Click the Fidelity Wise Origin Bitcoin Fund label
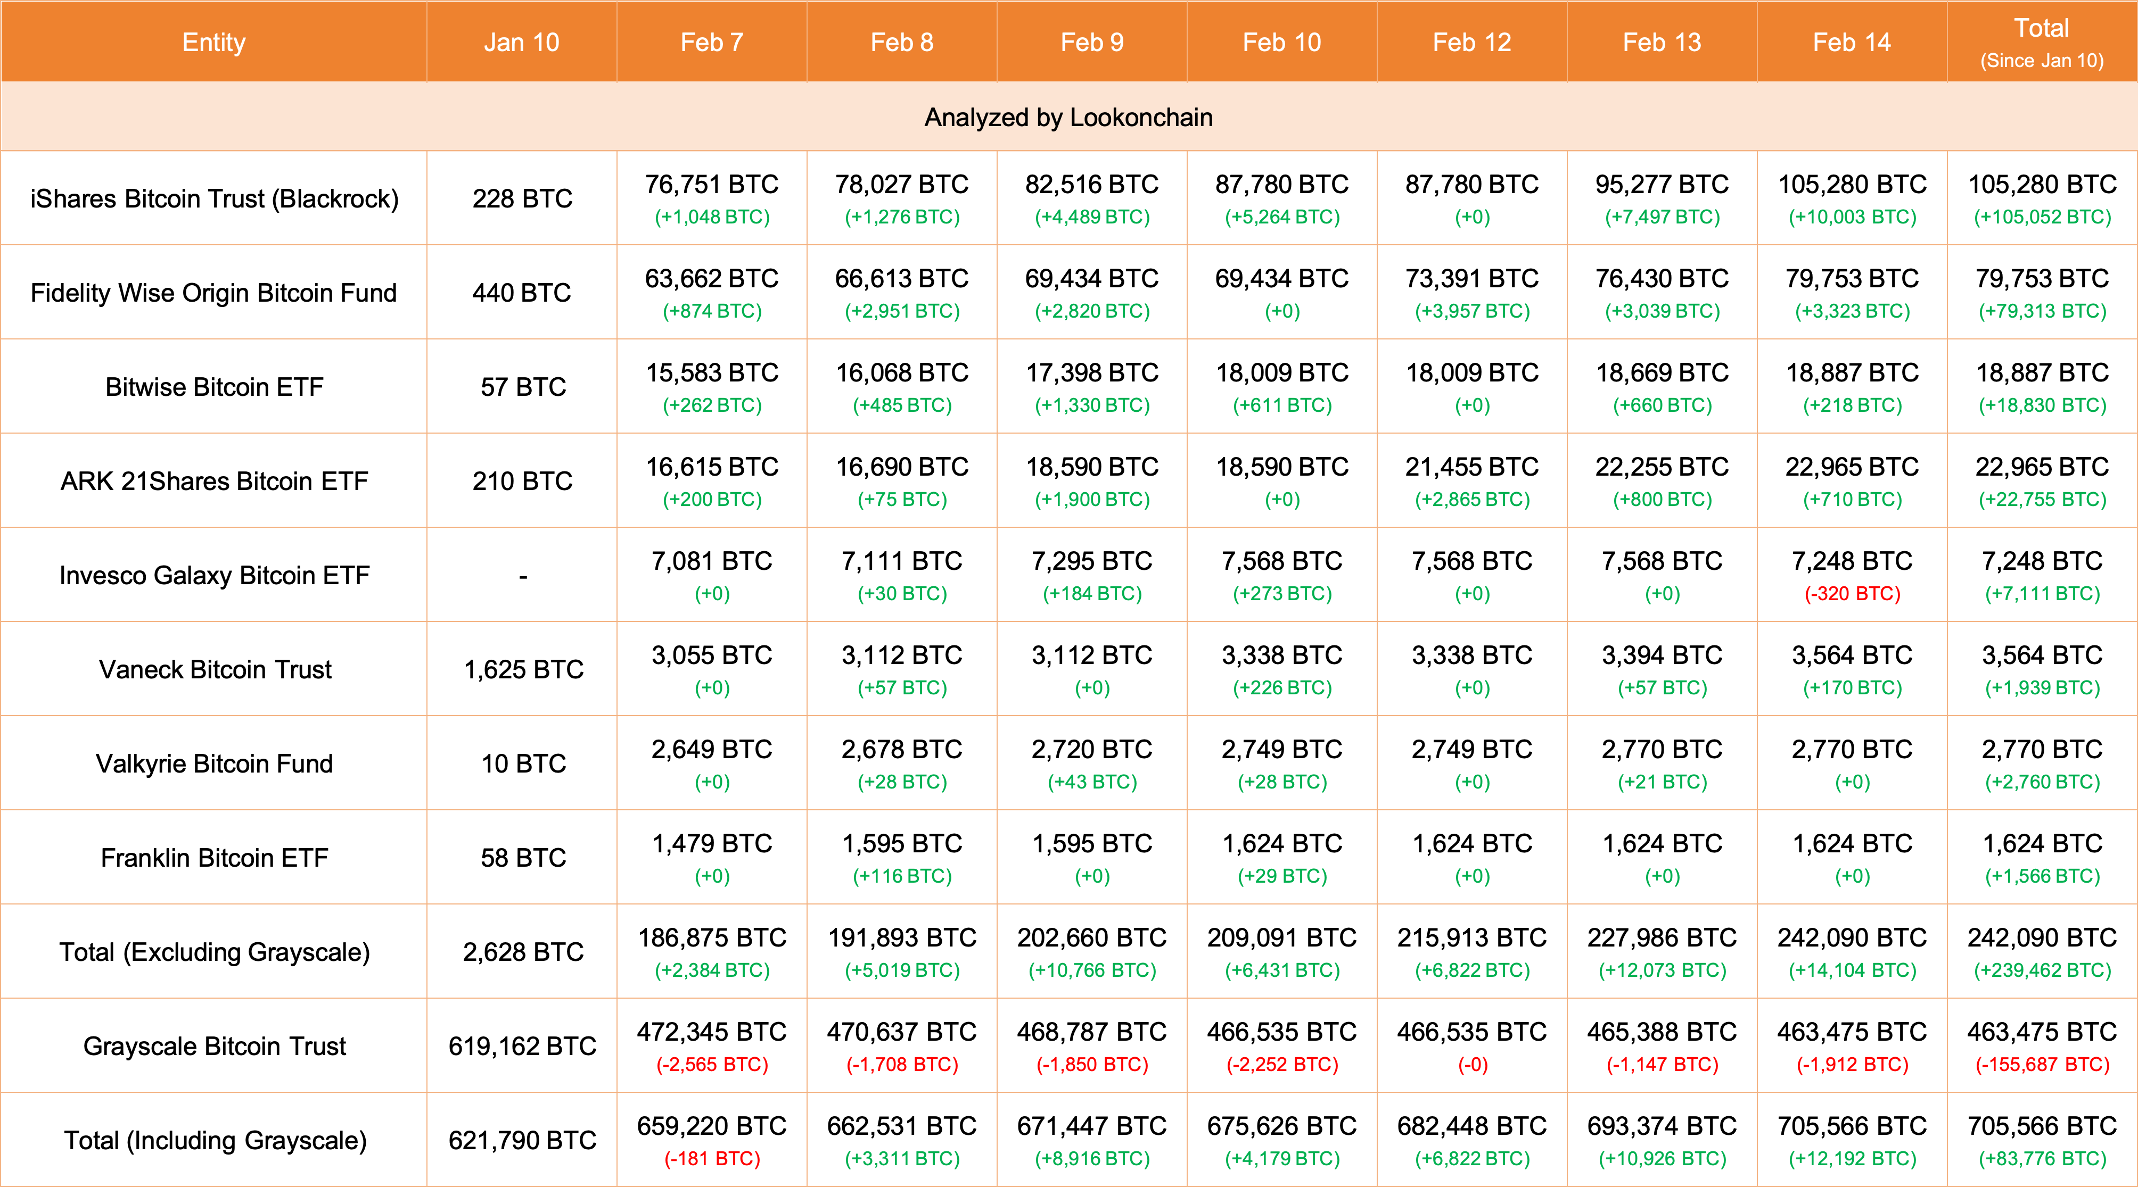2138x1187 pixels. [x=213, y=293]
